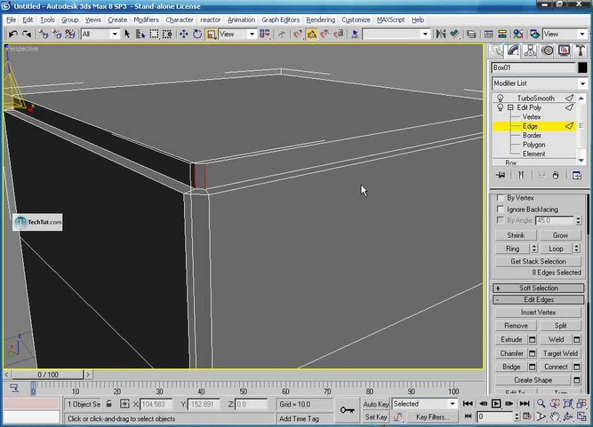
Task: Click the Remove button
Action: 516,326
